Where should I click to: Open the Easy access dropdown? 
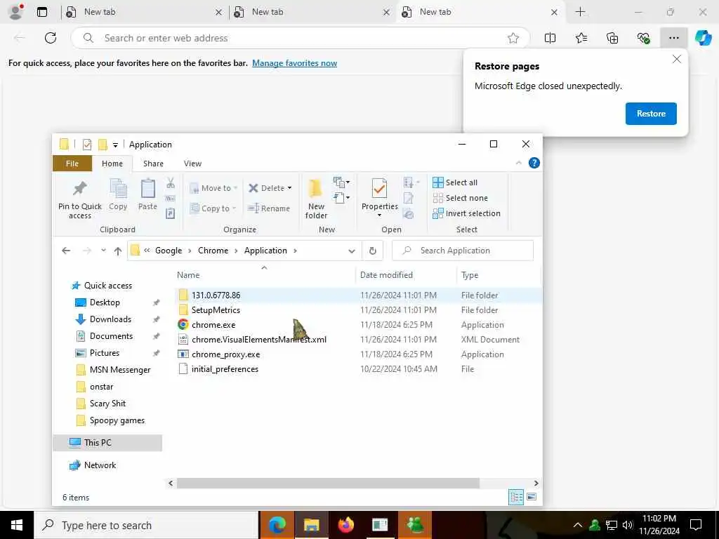[342, 198]
